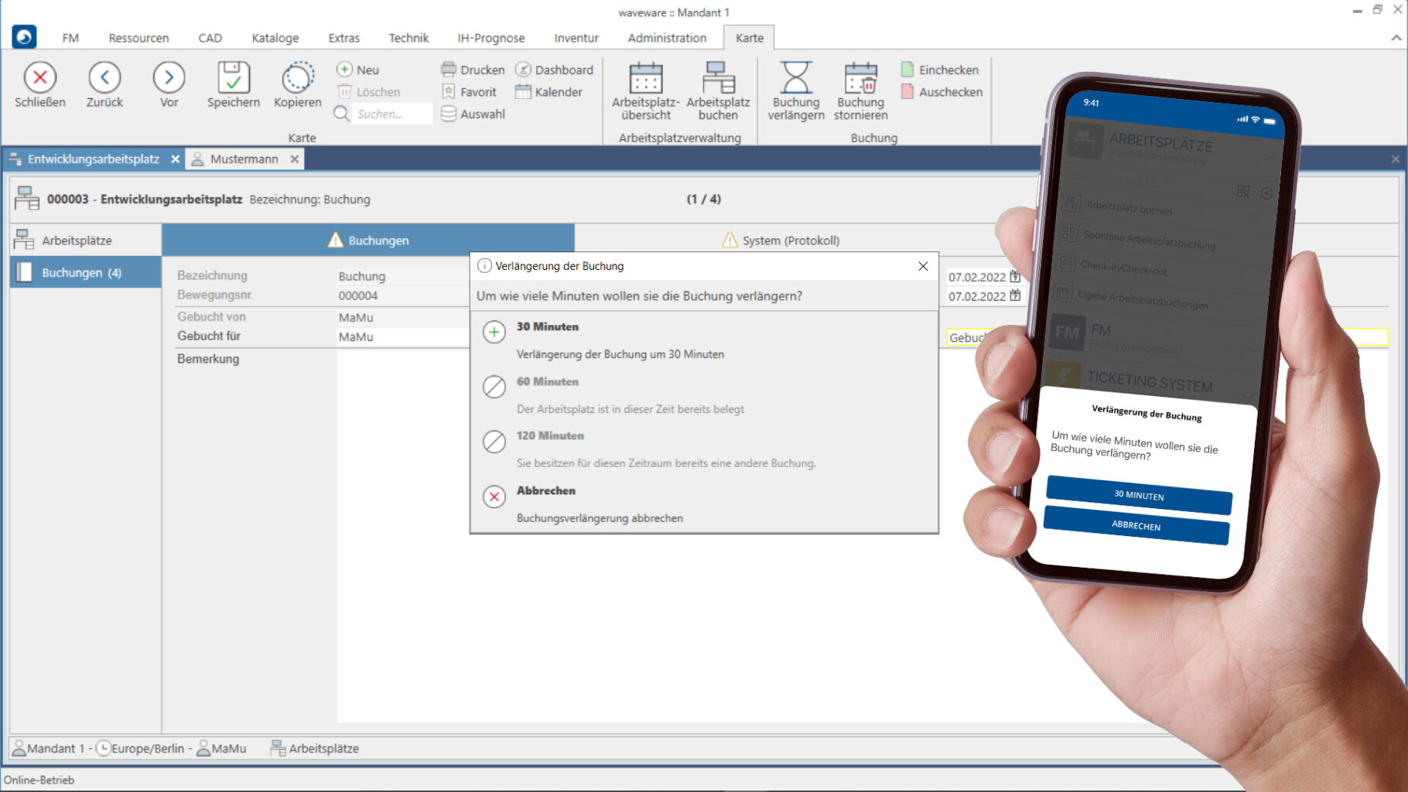Open the Dashboard view

click(x=555, y=70)
